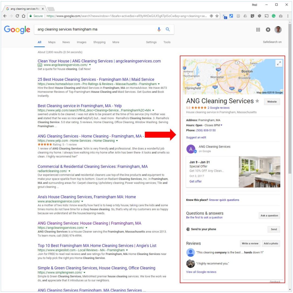This screenshot has width=293, height=293.
Task: Open the Ana's House Cleaning Services result
Action: coord(87,197)
